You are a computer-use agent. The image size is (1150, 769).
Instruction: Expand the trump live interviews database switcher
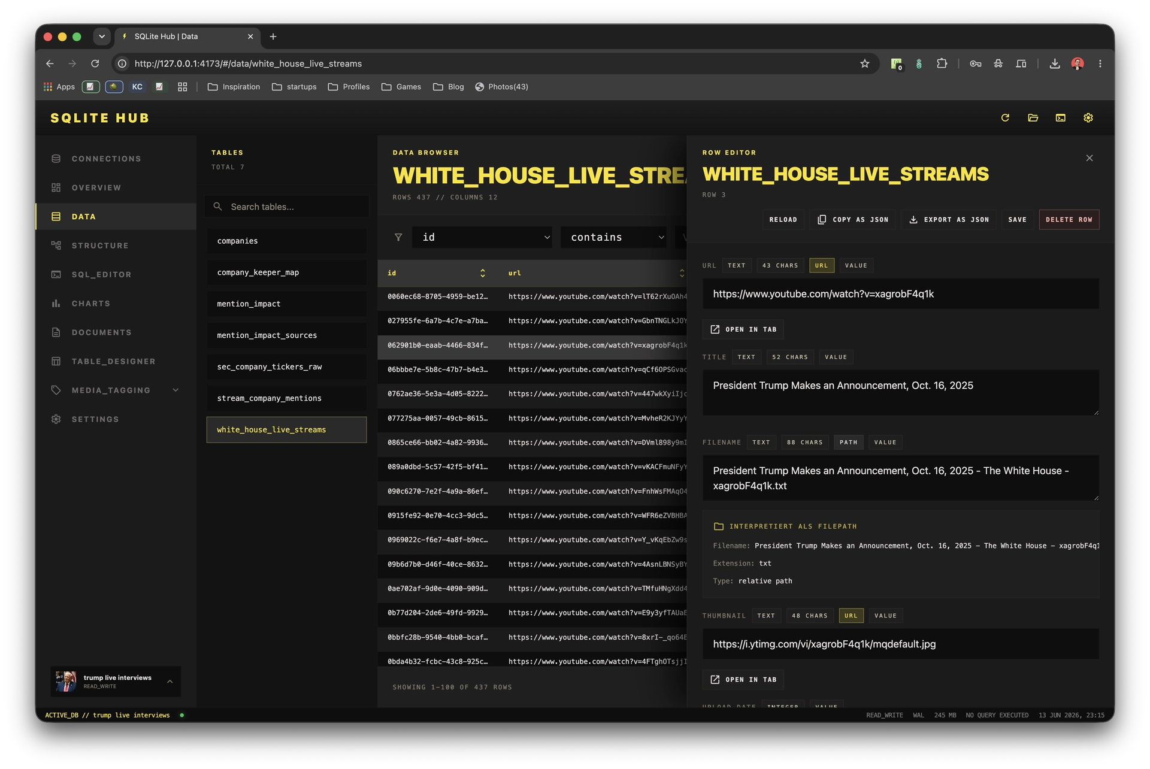click(x=116, y=682)
